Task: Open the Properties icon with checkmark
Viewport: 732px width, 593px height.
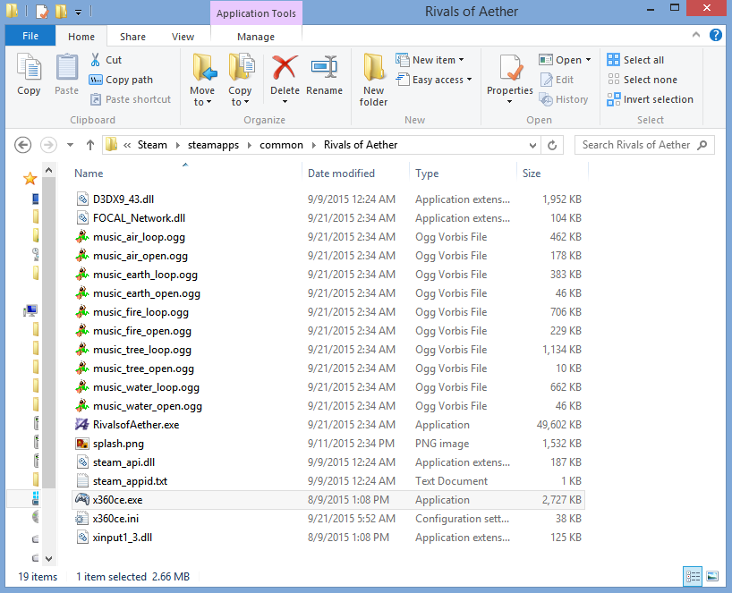Action: click(x=510, y=68)
